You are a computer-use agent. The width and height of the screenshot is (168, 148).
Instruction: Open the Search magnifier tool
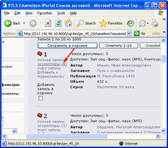80,23
